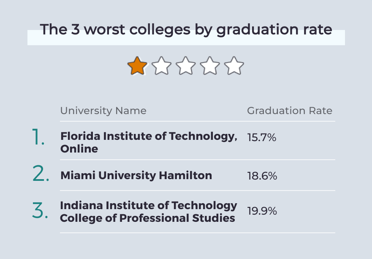Screen dimensions: 372x259
Task: Click the teal number 2 rank marker
Action: [x=41, y=174]
